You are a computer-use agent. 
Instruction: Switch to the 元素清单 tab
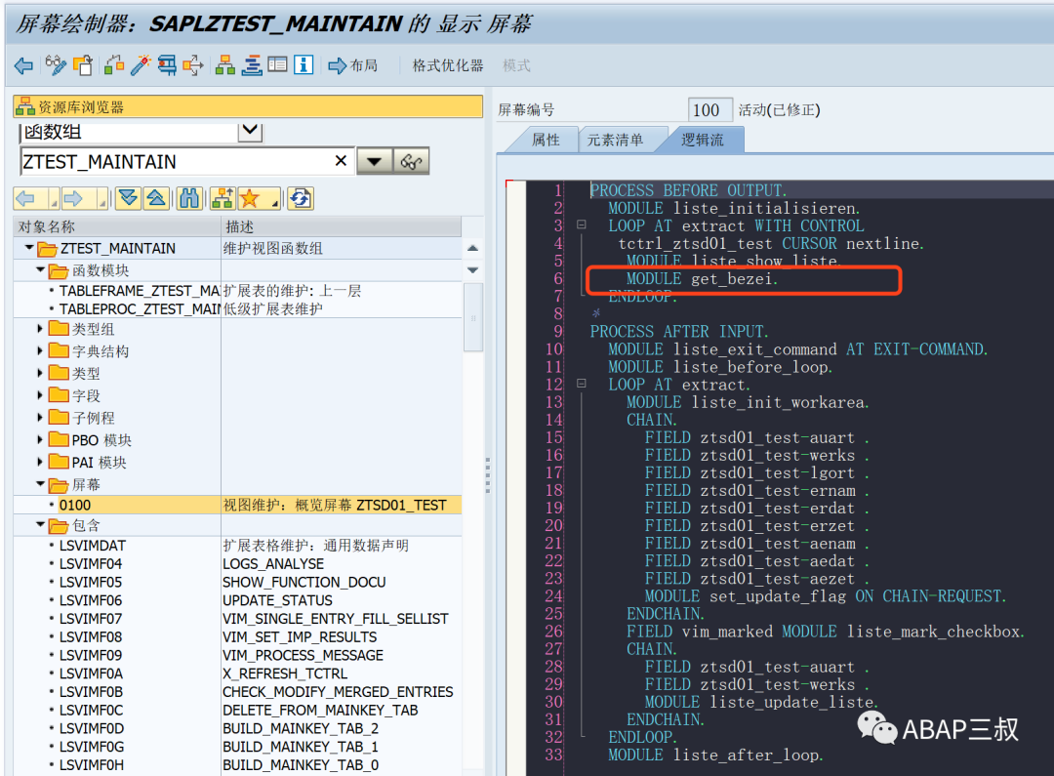(615, 140)
